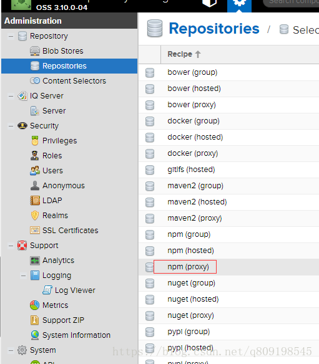
Task: Click the SSL Certificates icon
Action: [35, 230]
